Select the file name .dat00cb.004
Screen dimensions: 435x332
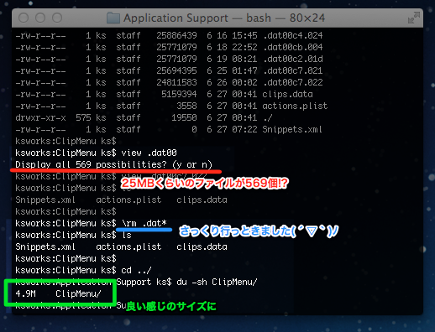[293, 47]
